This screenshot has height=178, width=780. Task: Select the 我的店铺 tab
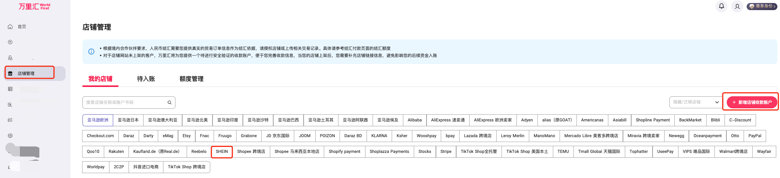click(100, 79)
